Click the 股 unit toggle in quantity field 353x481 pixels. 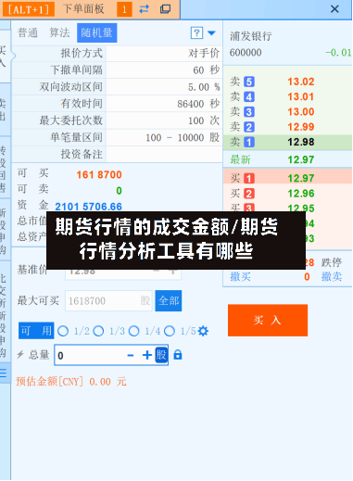[161, 355]
